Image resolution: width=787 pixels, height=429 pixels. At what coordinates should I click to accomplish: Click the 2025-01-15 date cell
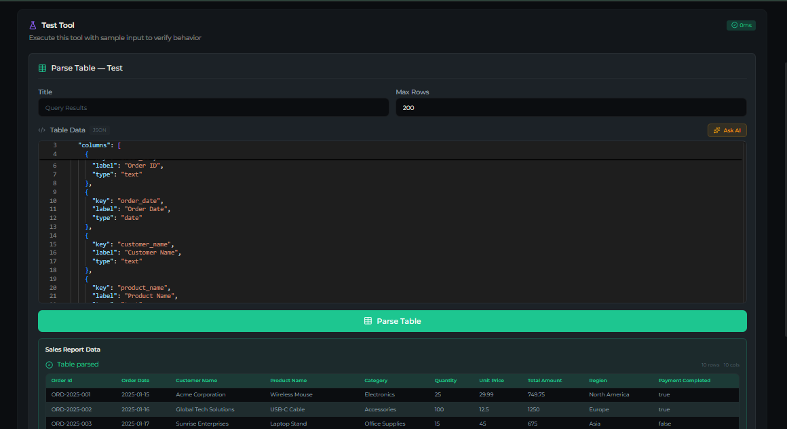coord(135,394)
